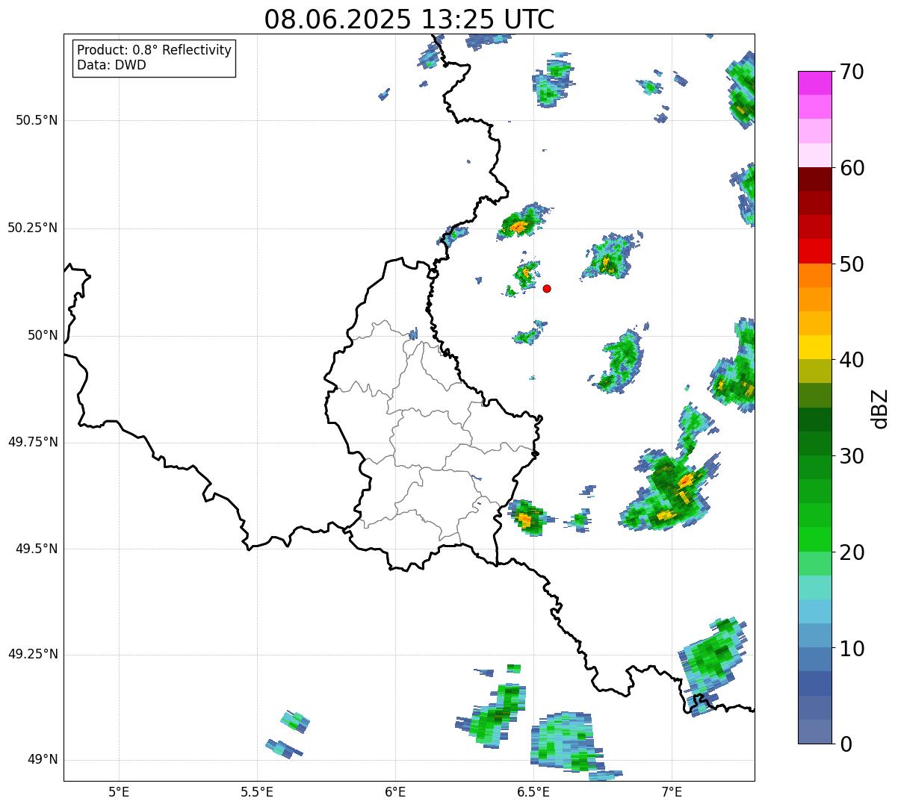Screen dimensions: 898x807
Task: Click the 50.25°N latitude tick label
Action: click(33, 228)
